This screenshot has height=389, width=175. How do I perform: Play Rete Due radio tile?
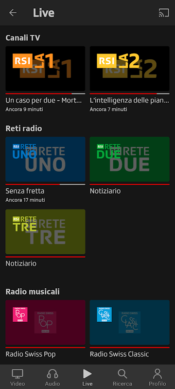130,159
